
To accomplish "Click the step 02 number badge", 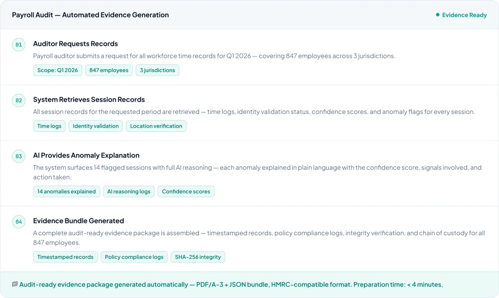I will [x=19, y=100].
